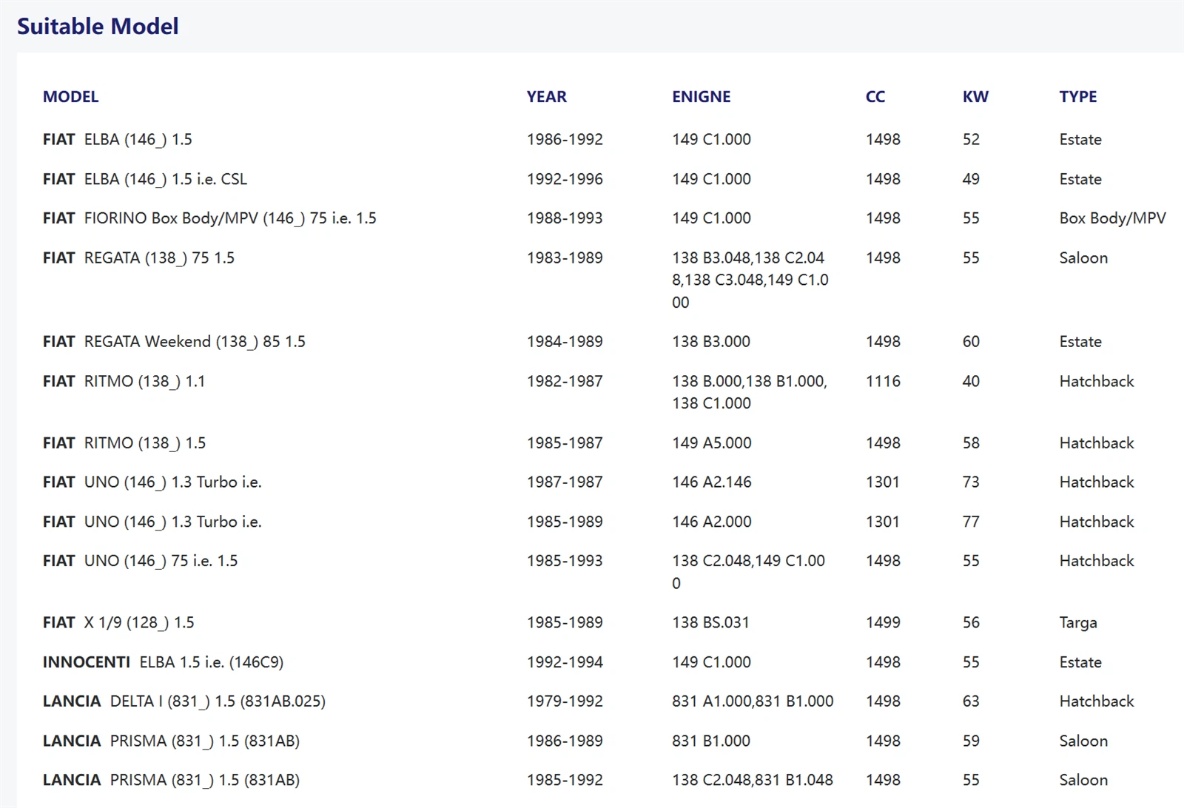Click KW value 52
Screen dimensions: 1184x808
coord(971,140)
